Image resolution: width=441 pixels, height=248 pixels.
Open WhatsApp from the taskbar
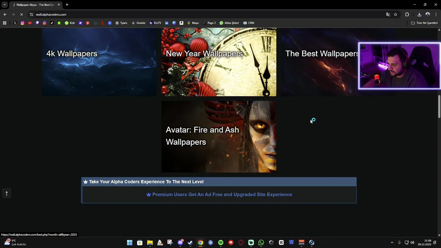261,242
